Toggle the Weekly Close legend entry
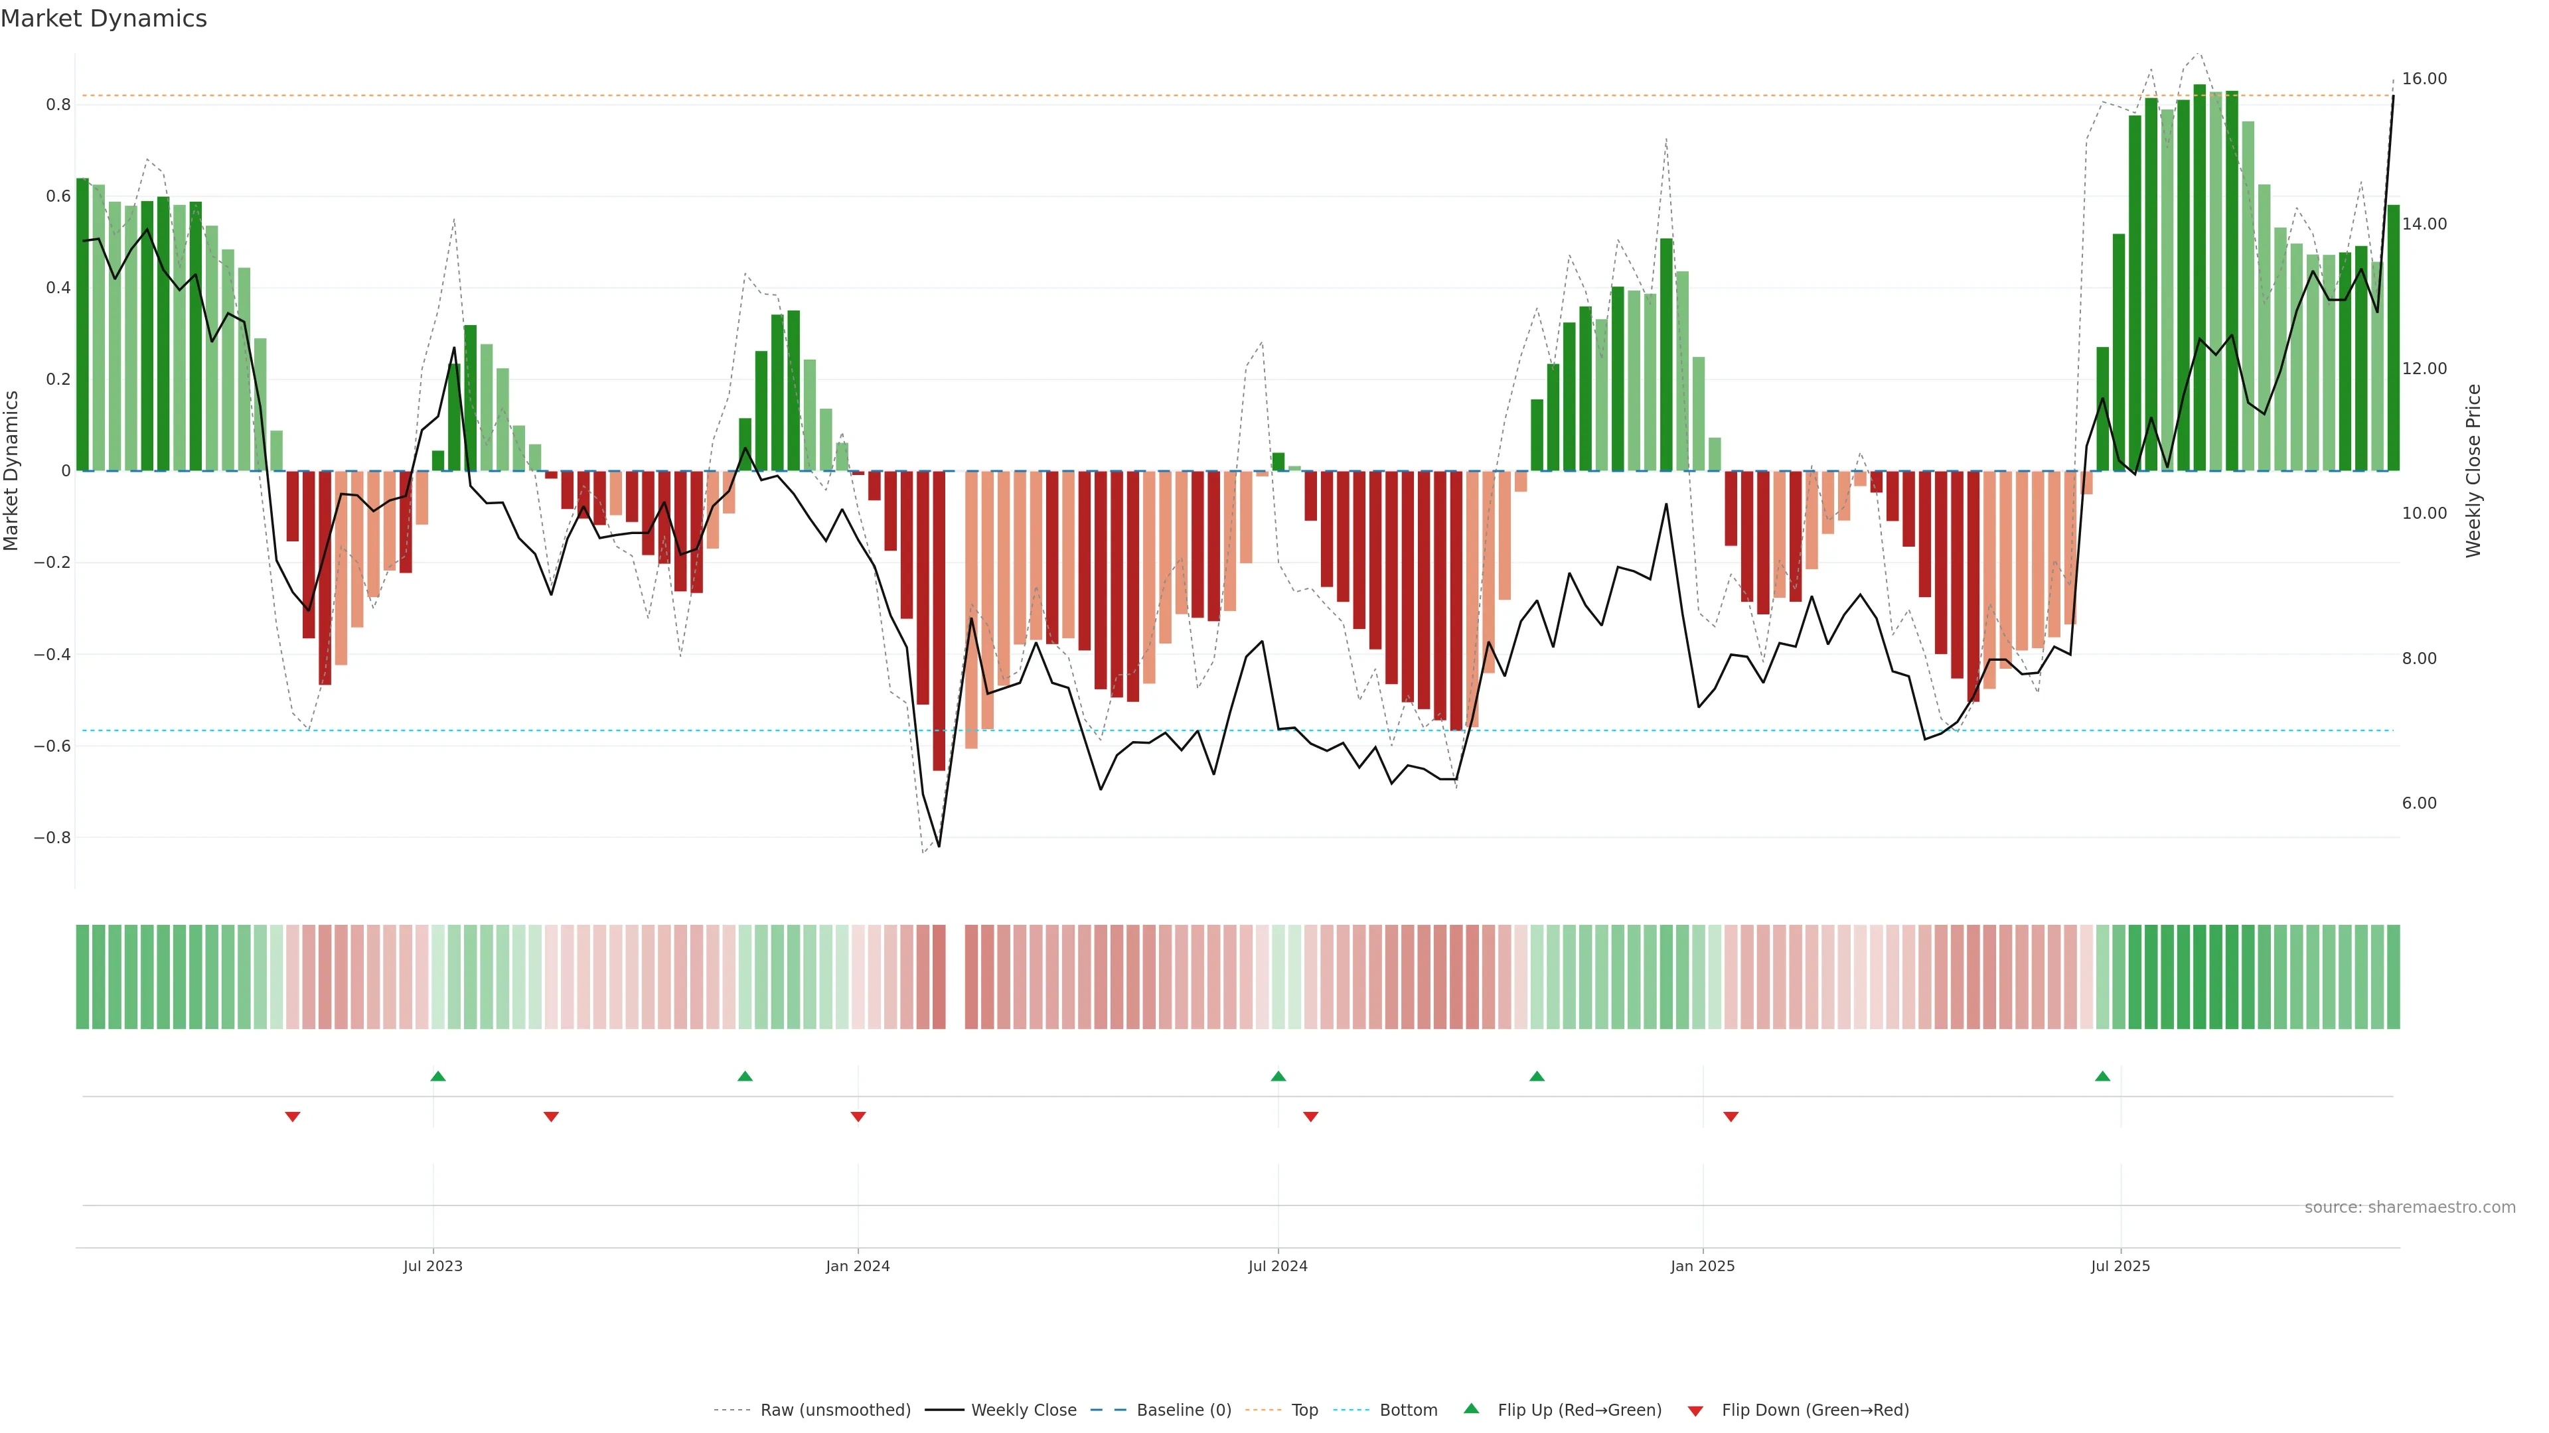 pos(1023,1410)
